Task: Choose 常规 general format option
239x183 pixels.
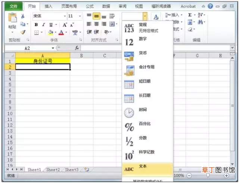Action: click(148, 28)
